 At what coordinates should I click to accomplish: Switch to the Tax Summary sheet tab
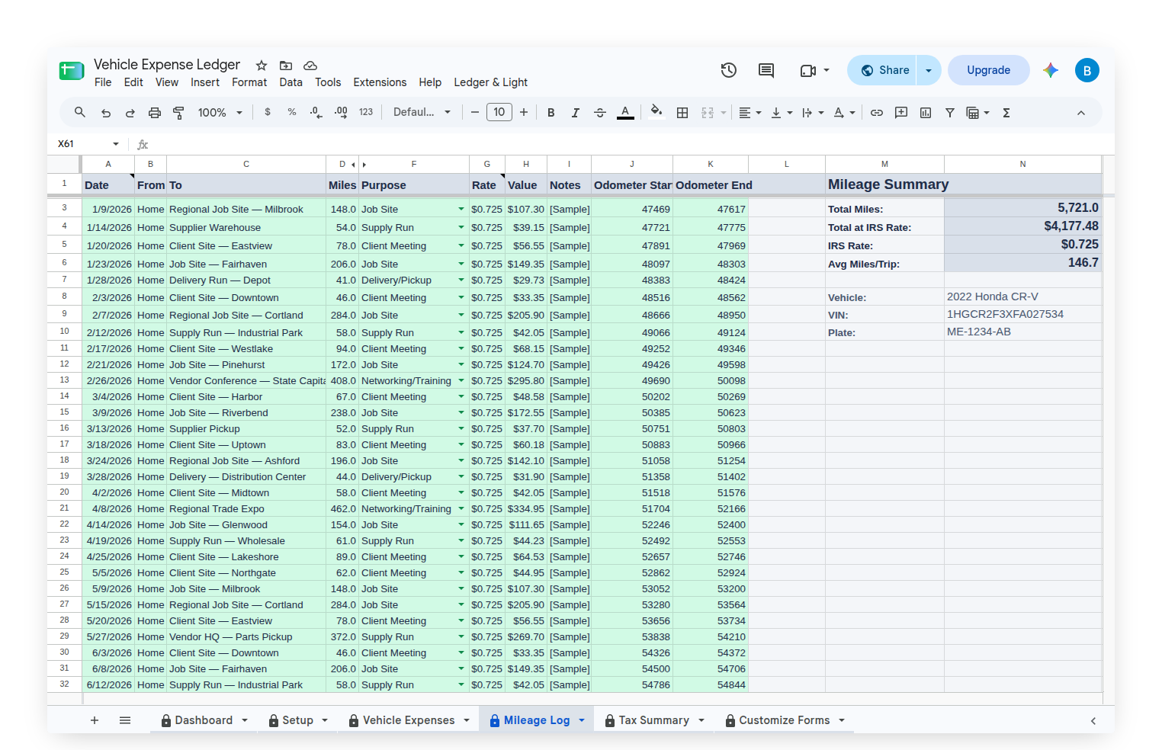coord(653,720)
